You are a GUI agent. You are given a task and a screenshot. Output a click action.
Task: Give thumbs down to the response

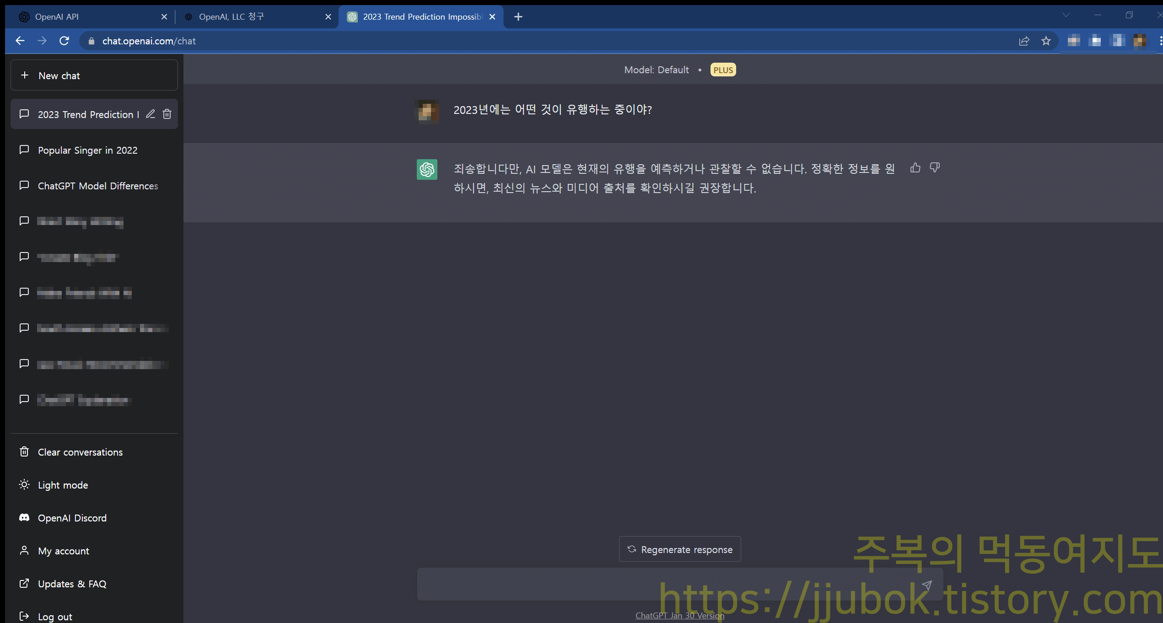click(935, 168)
